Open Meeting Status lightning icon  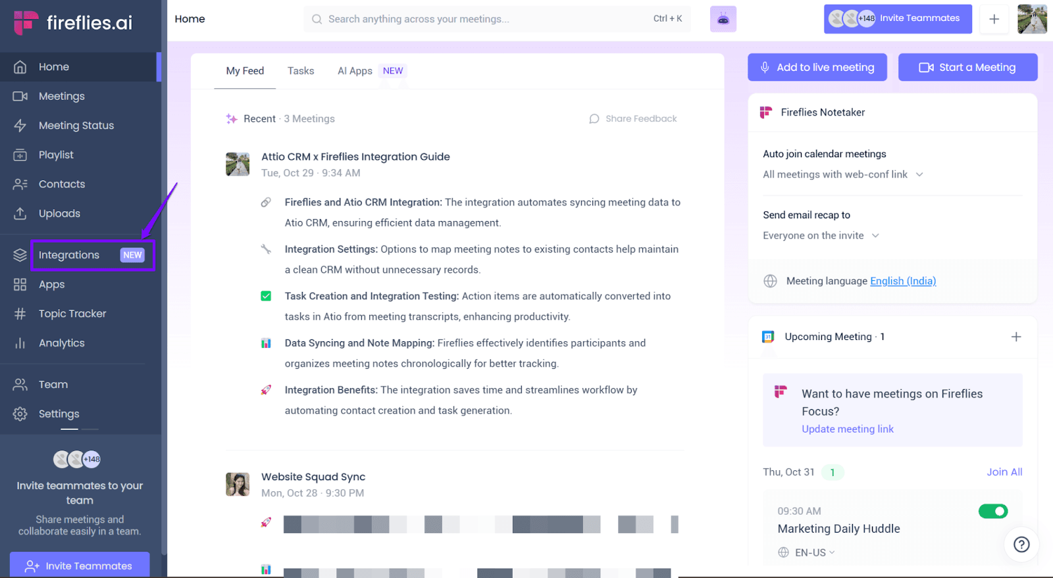point(20,126)
